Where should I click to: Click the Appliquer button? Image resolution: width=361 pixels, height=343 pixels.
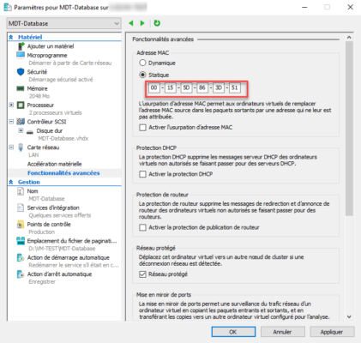pos(332,332)
